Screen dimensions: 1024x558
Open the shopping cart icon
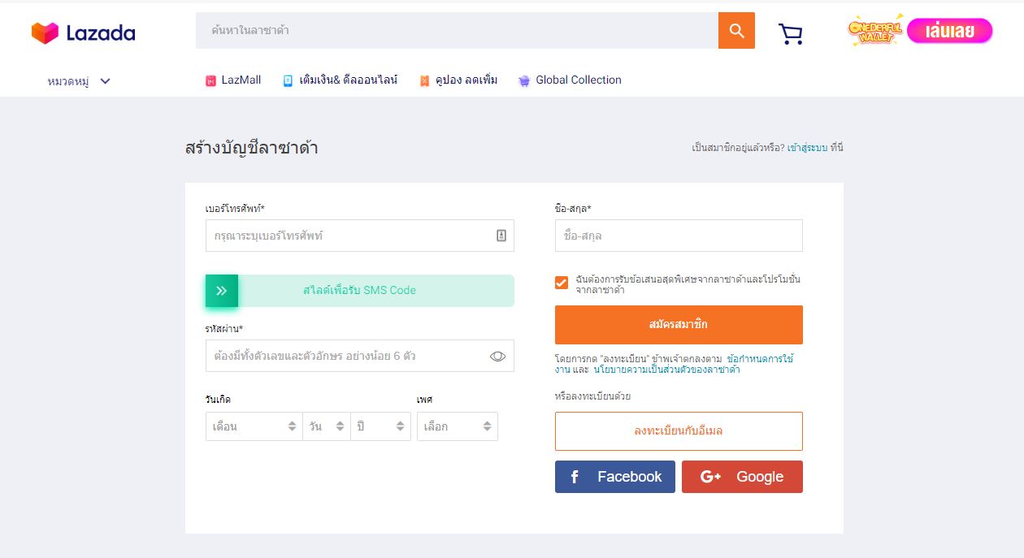(789, 32)
